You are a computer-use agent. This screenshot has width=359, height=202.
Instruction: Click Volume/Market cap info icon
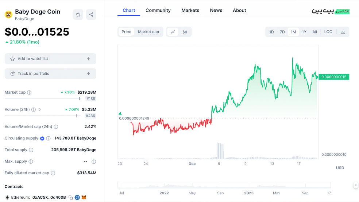(x=56, y=127)
